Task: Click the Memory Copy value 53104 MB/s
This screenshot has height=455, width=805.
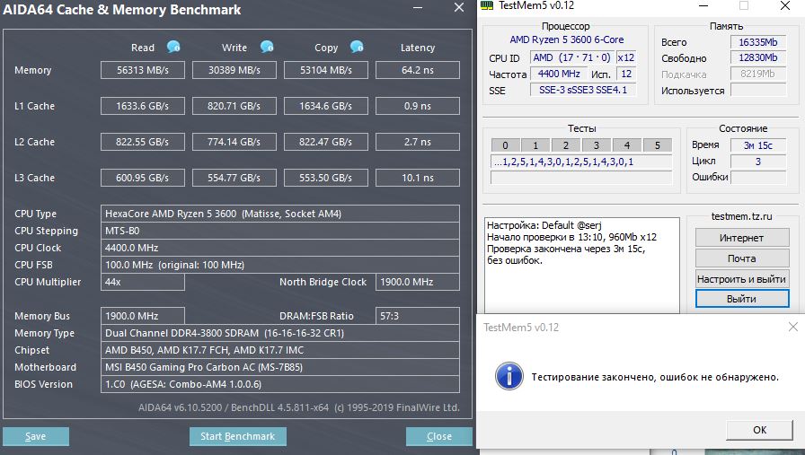Action: [326, 70]
